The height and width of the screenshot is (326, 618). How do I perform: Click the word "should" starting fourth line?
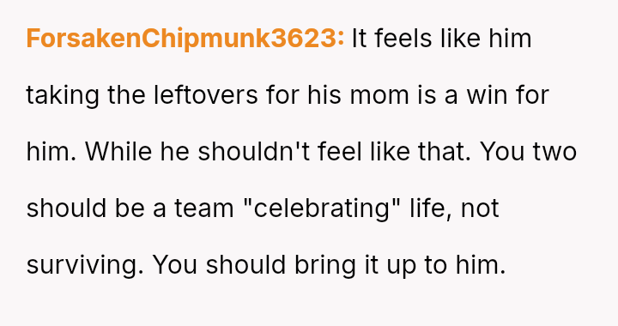[x=66, y=208]
